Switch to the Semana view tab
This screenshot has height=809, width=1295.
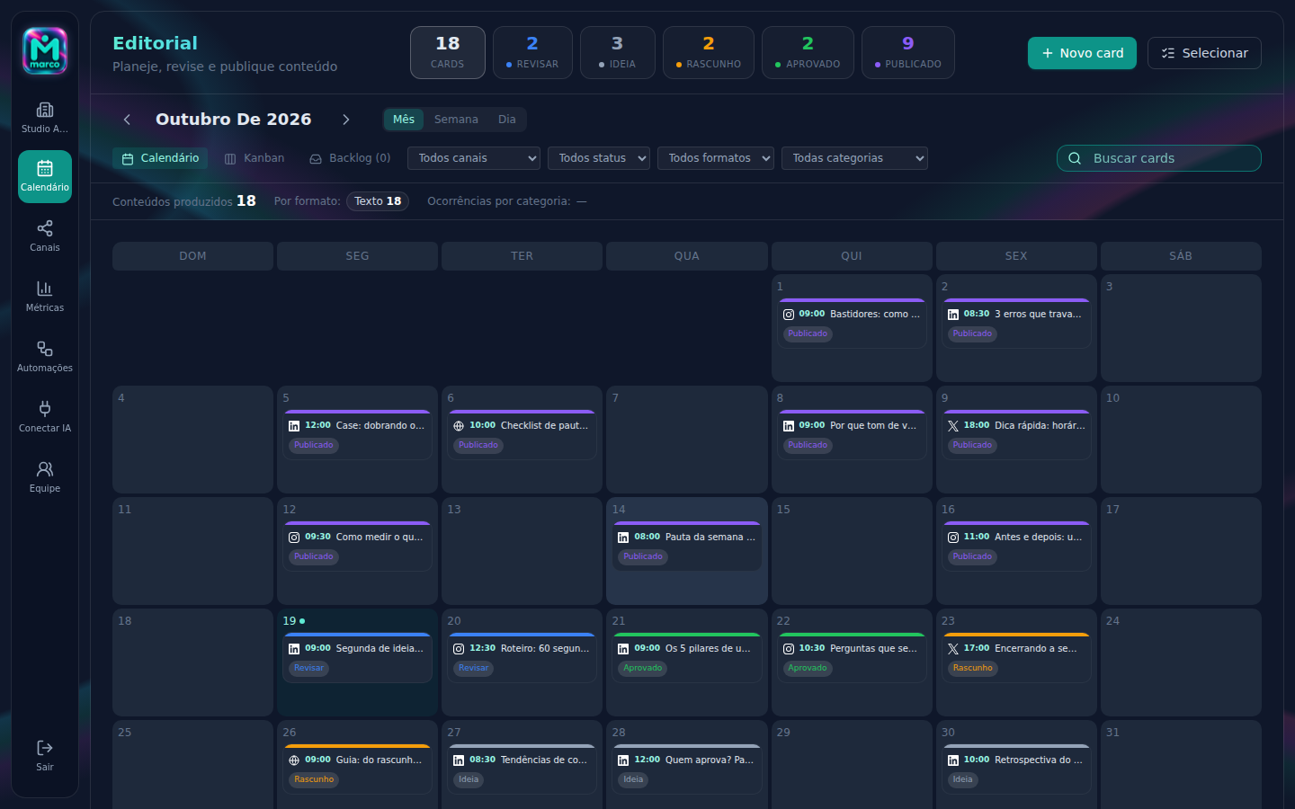click(456, 120)
